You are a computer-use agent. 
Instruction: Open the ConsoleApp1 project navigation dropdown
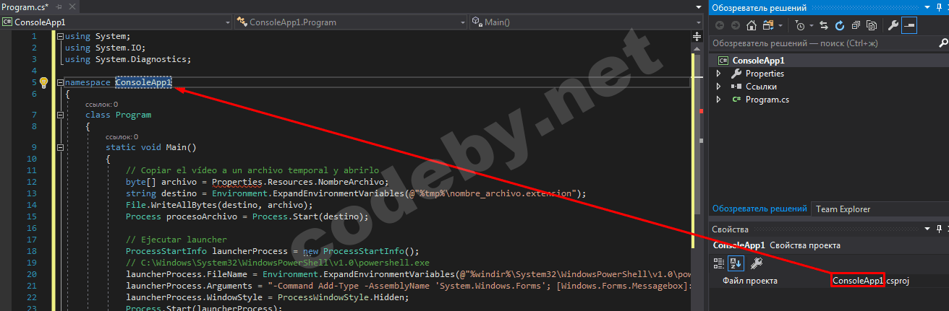(x=226, y=22)
